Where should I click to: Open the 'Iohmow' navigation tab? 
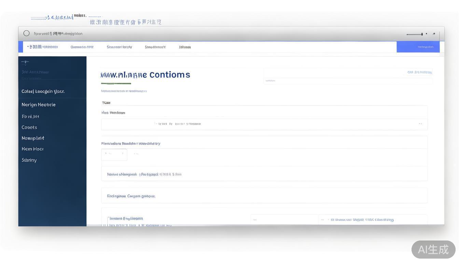pos(185,47)
